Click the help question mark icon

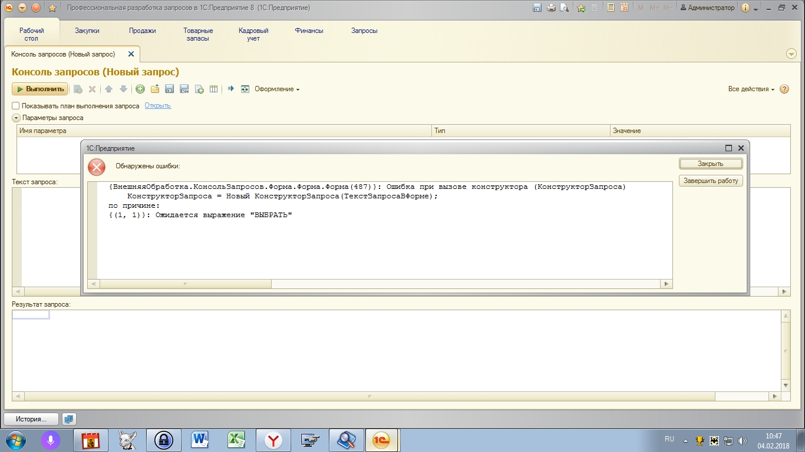(784, 89)
